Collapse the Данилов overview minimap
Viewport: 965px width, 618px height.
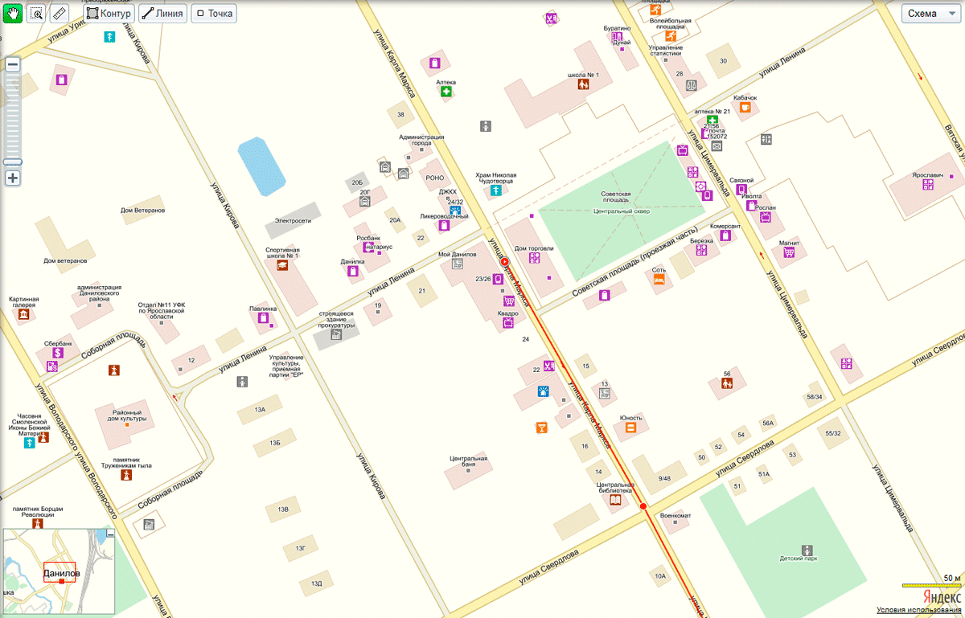(x=111, y=534)
